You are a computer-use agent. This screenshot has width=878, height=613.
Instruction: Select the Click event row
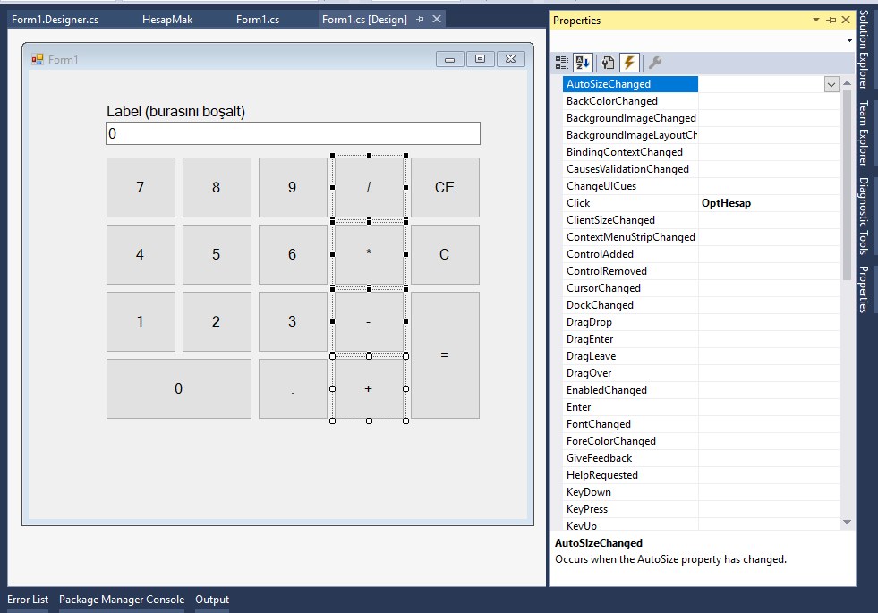[631, 203]
